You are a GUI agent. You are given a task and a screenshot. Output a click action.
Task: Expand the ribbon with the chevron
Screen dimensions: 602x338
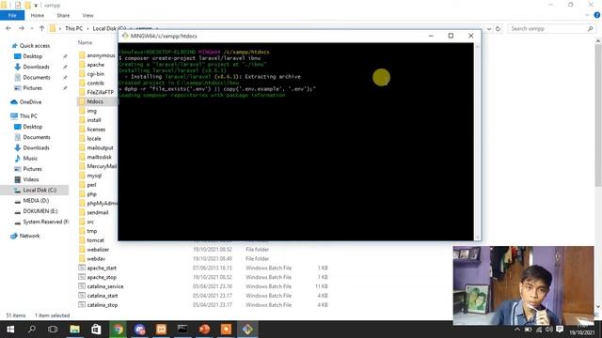coord(587,15)
